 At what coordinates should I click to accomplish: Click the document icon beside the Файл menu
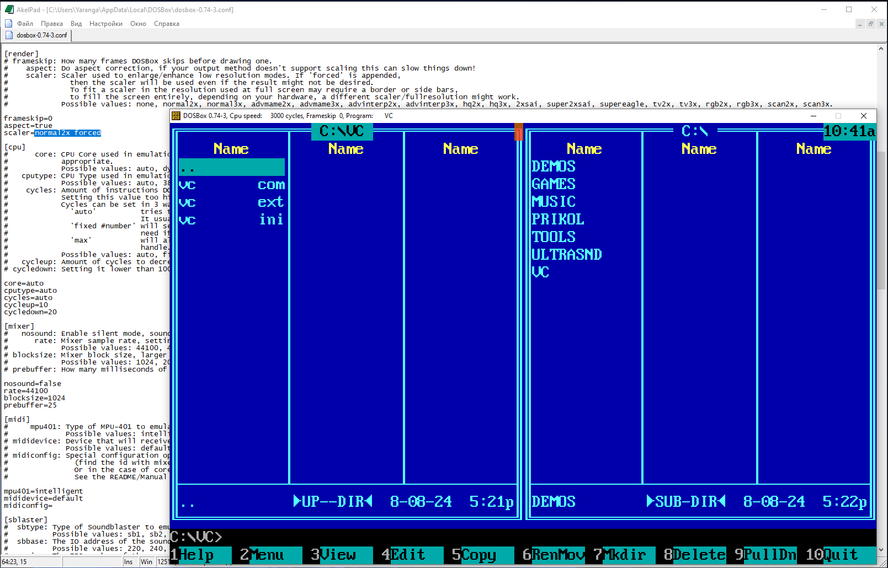8,24
